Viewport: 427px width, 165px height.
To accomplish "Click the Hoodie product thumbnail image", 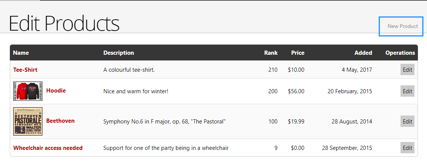I will (x=28, y=91).
